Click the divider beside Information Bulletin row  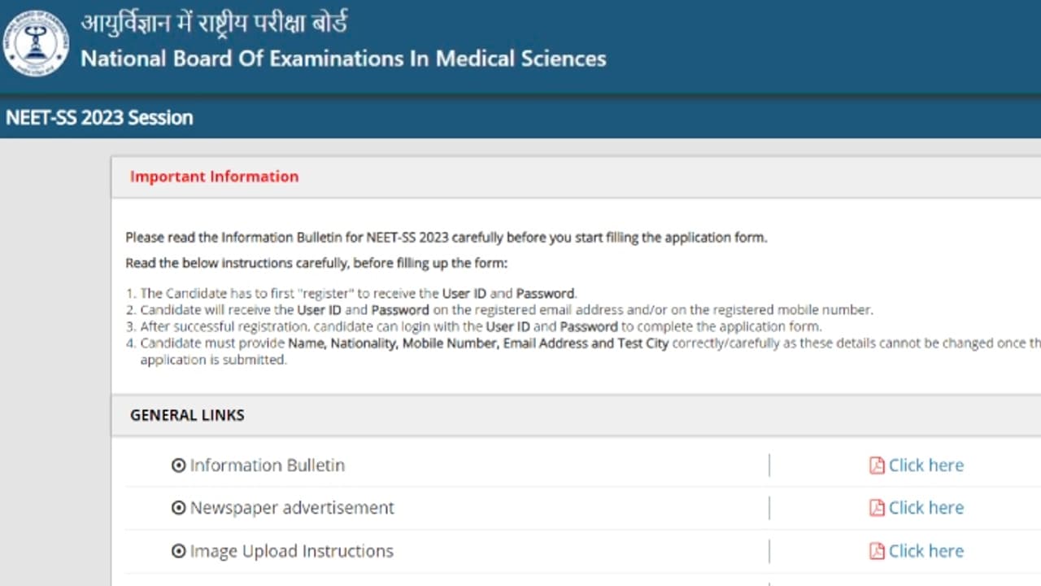(x=769, y=465)
